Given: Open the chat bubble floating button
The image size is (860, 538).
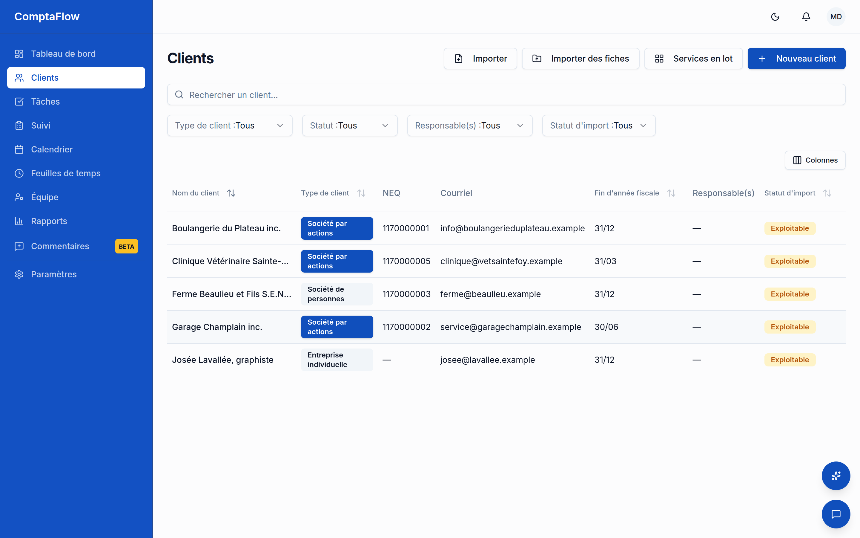Looking at the screenshot, I should (x=836, y=514).
